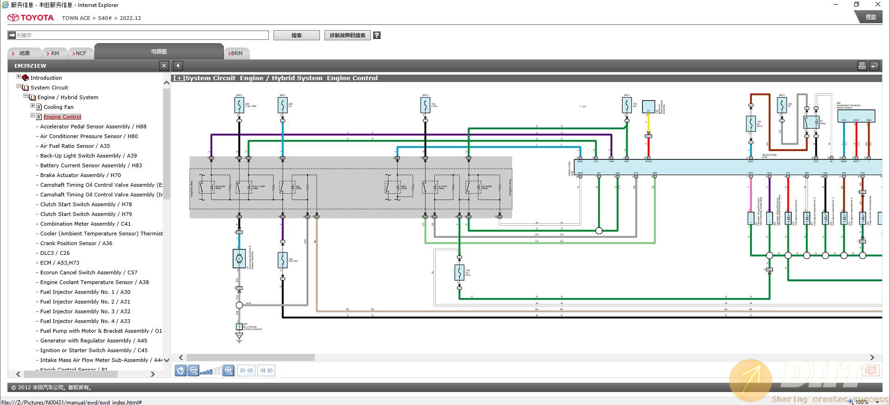
Task: Click the keyword search input field
Action: (138, 35)
